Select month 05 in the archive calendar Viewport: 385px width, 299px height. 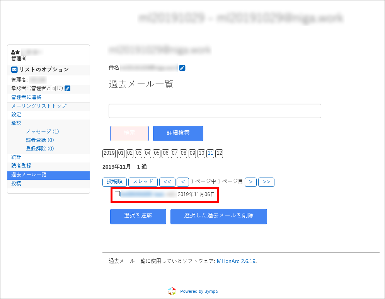coord(157,154)
